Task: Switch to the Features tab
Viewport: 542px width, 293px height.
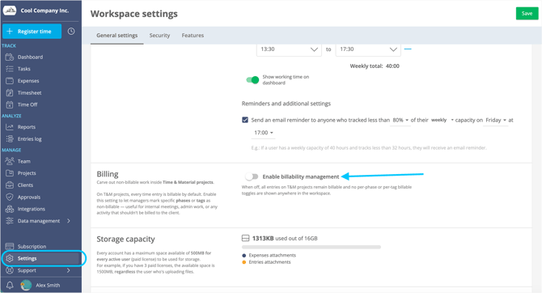Action: click(193, 36)
